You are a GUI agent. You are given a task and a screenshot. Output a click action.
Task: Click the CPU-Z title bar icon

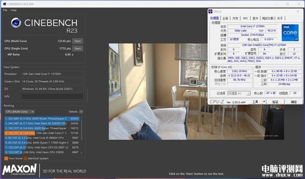[x=210, y=11]
